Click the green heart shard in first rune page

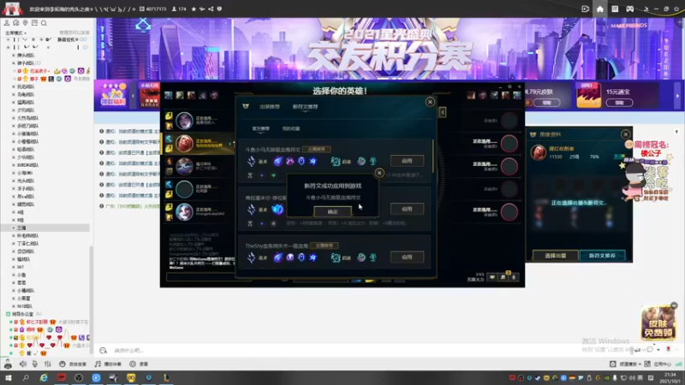(273, 175)
